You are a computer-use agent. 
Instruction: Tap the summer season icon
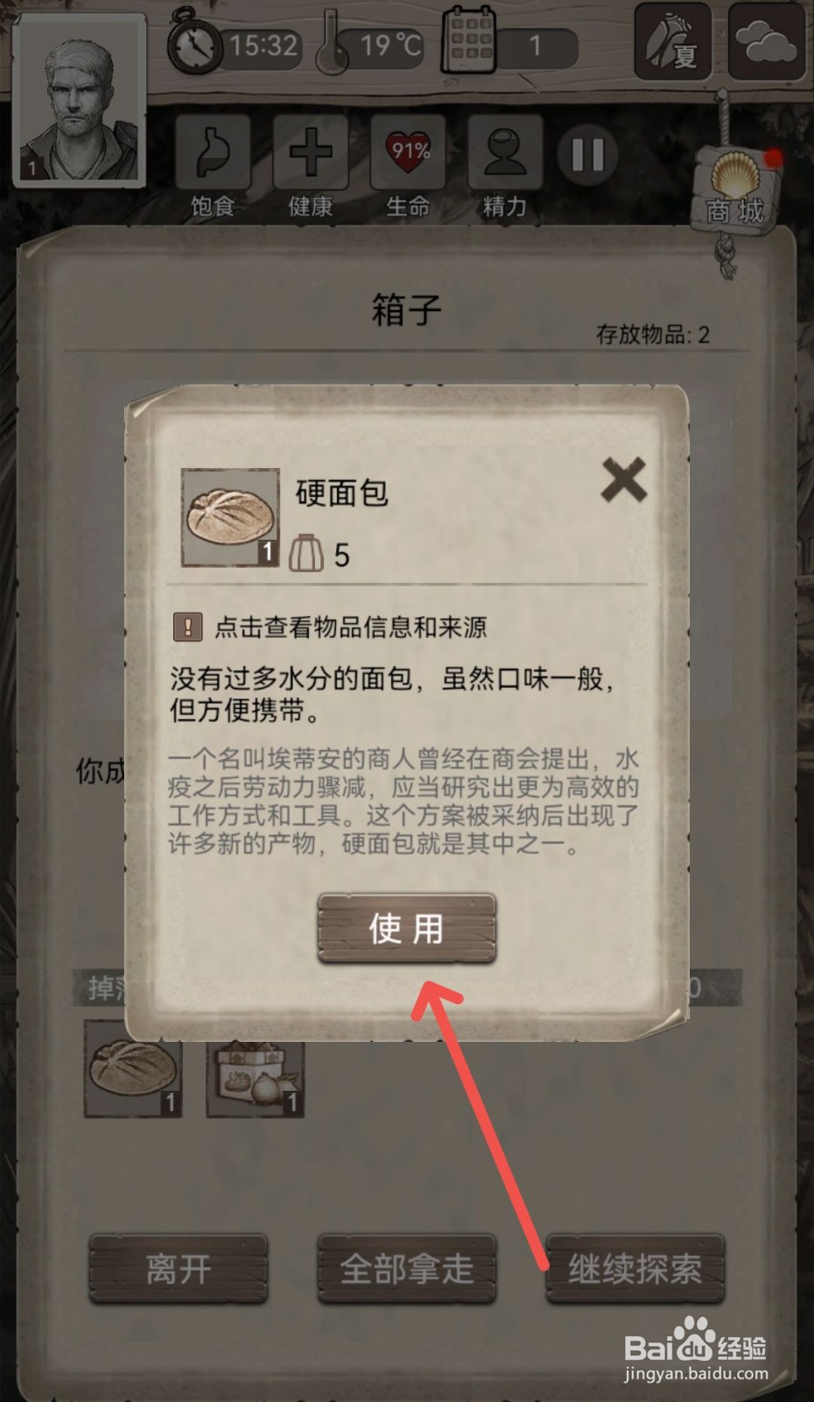pos(672,41)
